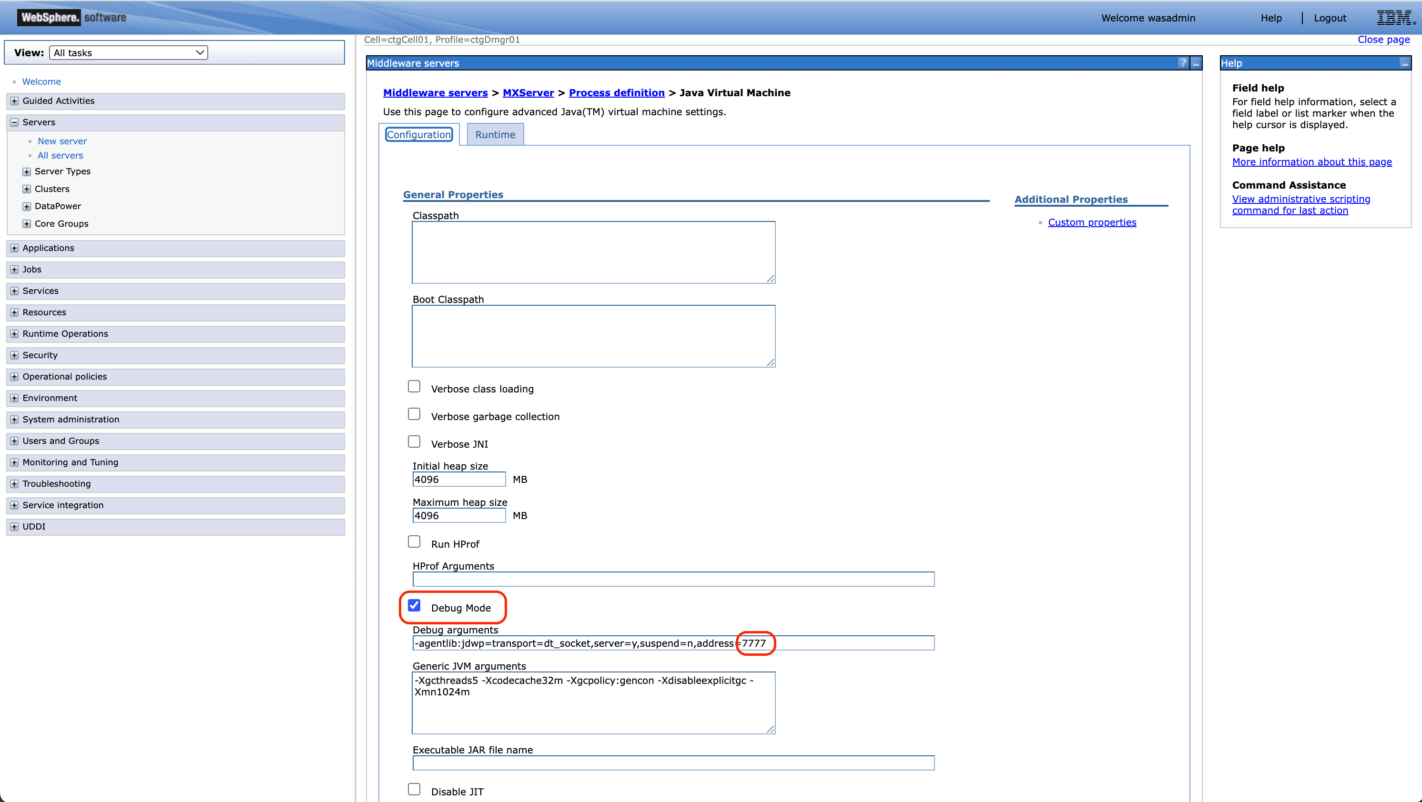1422x802 pixels.
Task: Expand the Jobs section
Action: tap(14, 270)
